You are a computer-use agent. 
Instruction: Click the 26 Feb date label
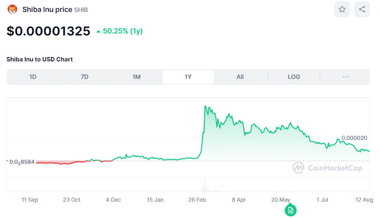[x=197, y=200]
